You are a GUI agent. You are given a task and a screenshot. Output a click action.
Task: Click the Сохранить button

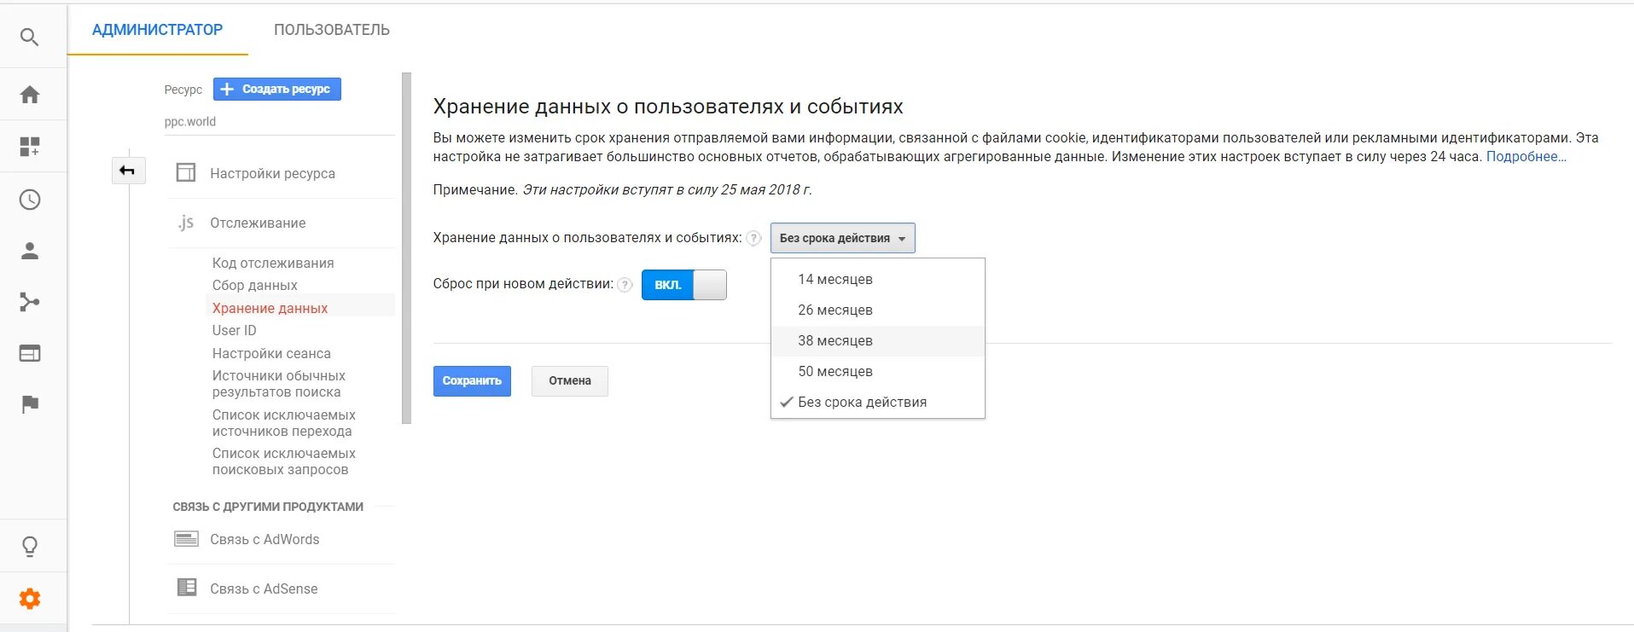[x=472, y=381]
